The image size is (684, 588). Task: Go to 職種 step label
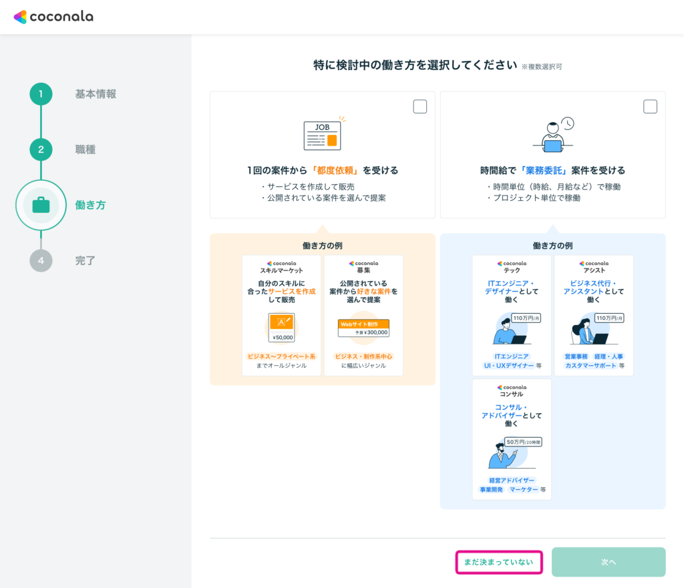(85, 150)
